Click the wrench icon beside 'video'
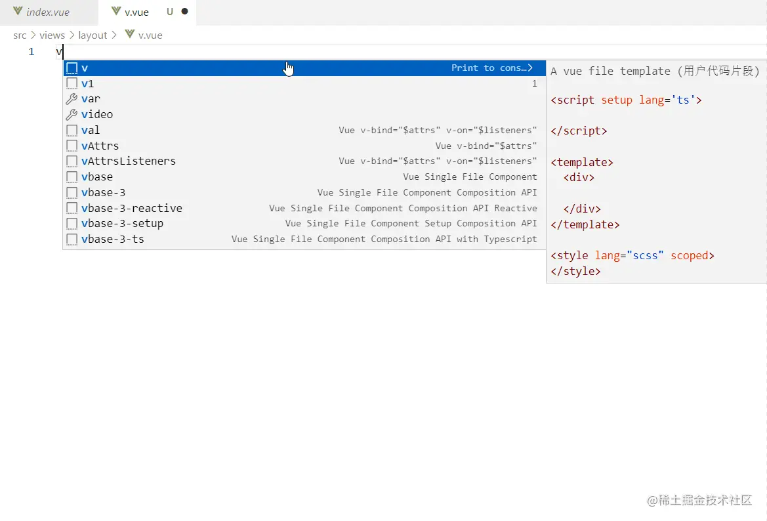The image size is (767, 521). click(x=72, y=114)
